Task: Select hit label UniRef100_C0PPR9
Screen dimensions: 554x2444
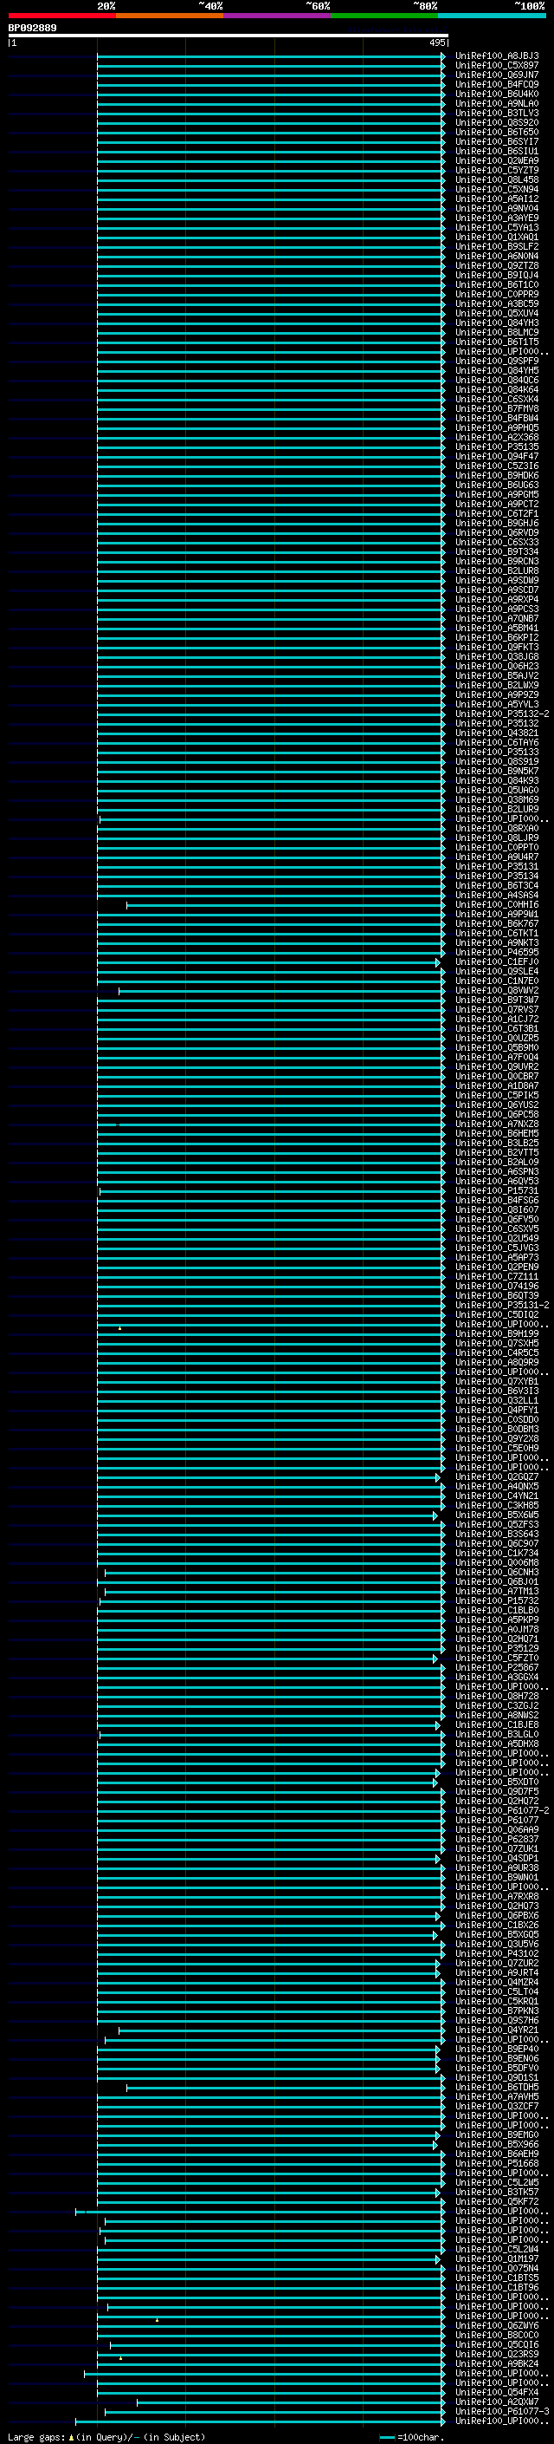Action: pyautogui.click(x=497, y=294)
